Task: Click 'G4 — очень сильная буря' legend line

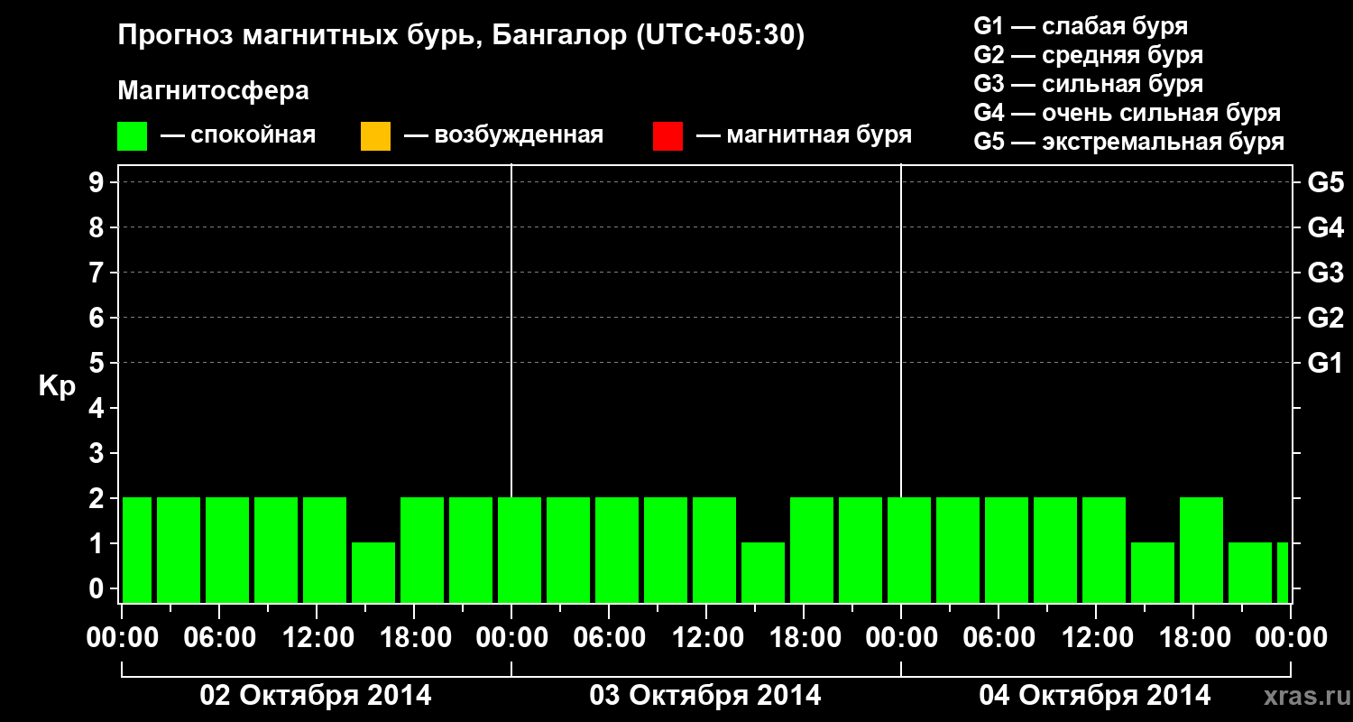Action: point(1127,113)
